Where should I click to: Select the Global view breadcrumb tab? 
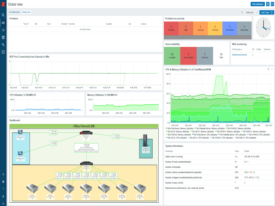point(26,12)
